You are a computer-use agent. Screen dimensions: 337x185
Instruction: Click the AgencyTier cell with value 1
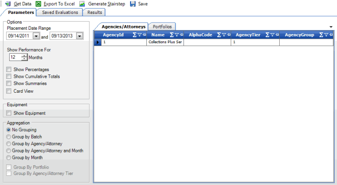point(255,42)
